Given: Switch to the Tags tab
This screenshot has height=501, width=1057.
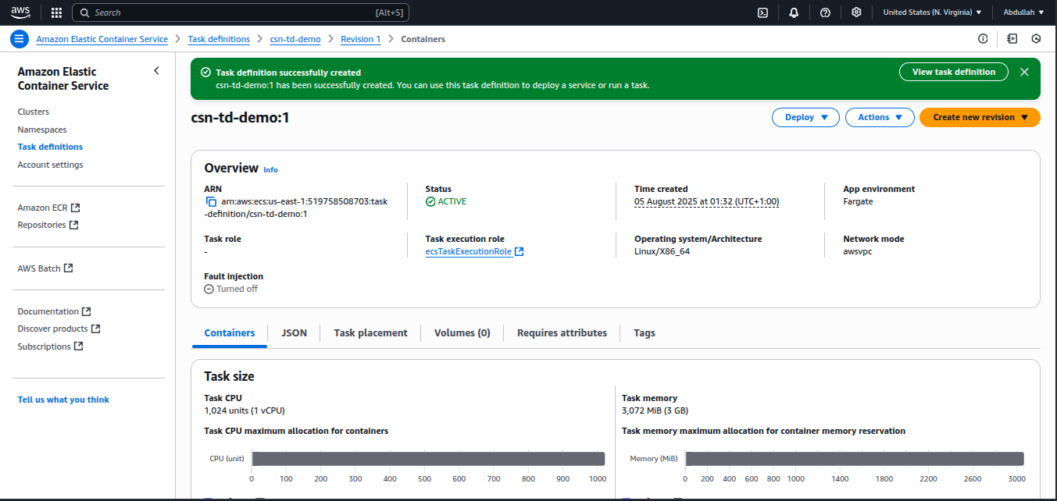Looking at the screenshot, I should tap(645, 333).
